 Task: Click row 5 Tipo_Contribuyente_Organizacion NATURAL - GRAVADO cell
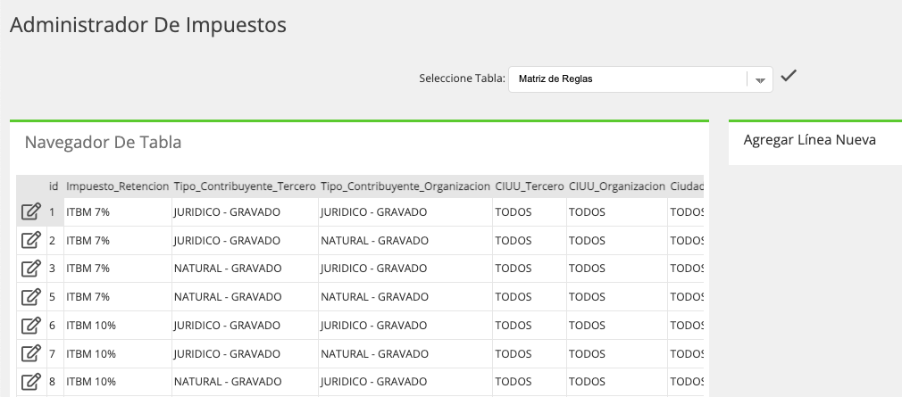(x=405, y=297)
